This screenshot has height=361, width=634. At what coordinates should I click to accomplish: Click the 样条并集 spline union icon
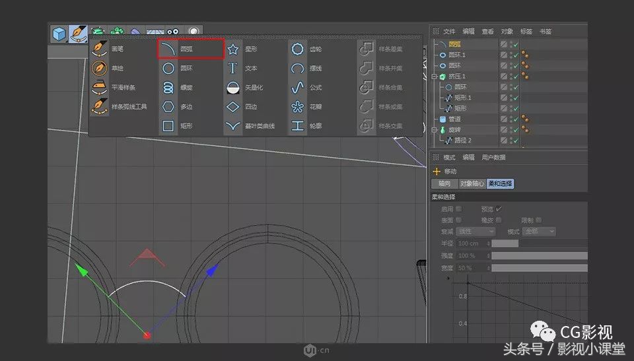pyautogui.click(x=367, y=69)
